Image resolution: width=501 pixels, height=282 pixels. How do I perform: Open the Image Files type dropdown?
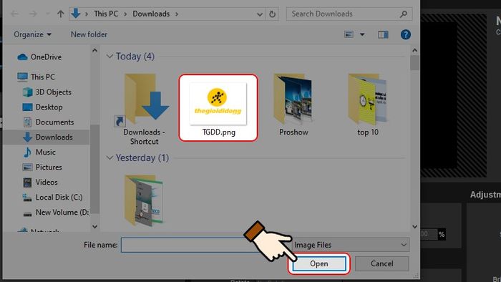click(x=350, y=245)
